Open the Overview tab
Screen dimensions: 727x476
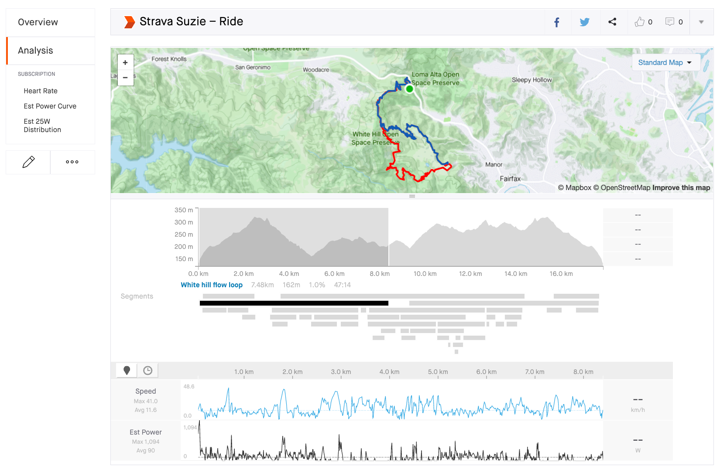[51, 22]
